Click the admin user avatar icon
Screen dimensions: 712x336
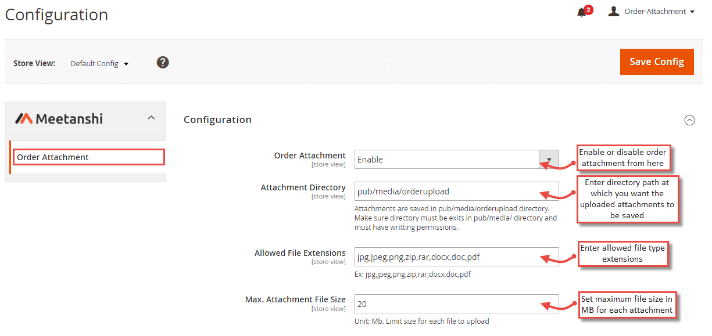(613, 10)
